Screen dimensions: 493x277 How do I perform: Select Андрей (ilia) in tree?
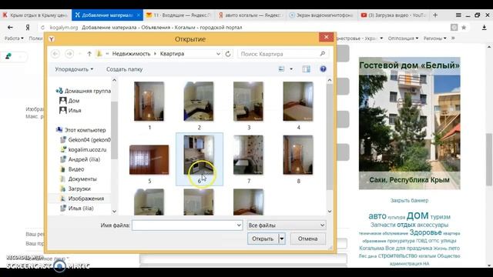80,159
